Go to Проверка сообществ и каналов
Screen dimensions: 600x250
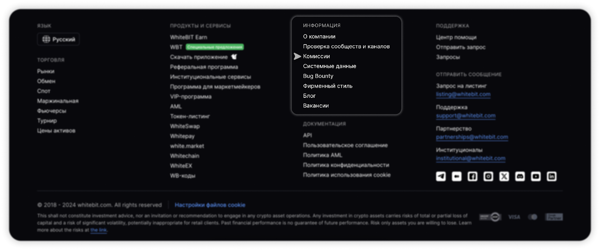346,46
